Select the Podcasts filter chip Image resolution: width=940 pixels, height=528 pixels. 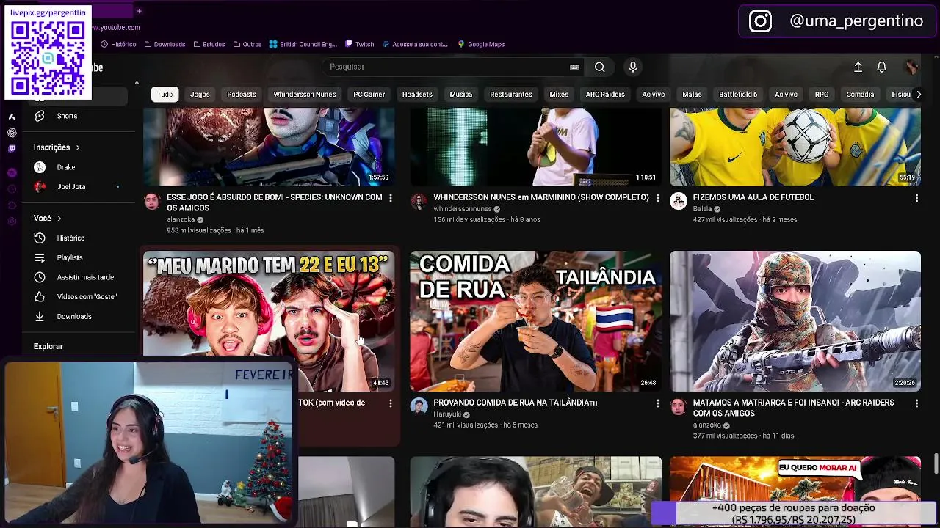point(242,95)
